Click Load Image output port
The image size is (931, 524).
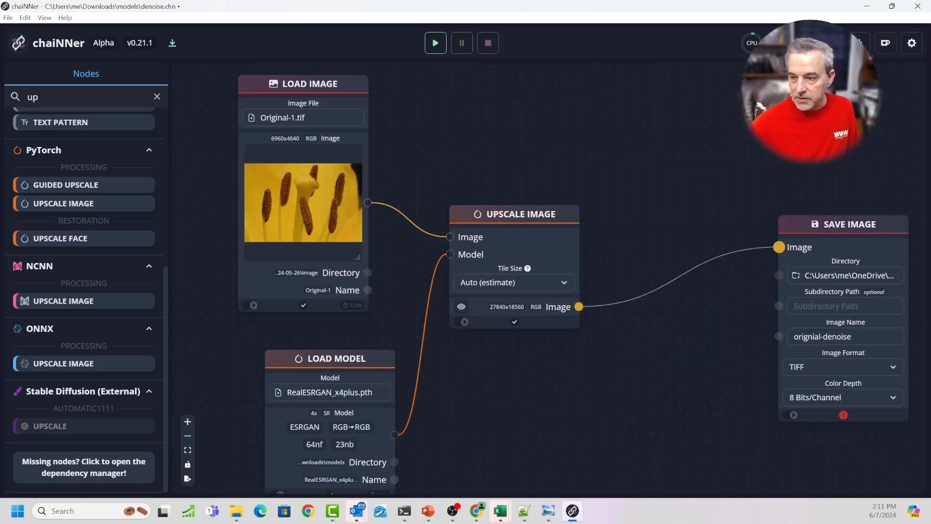click(x=368, y=202)
